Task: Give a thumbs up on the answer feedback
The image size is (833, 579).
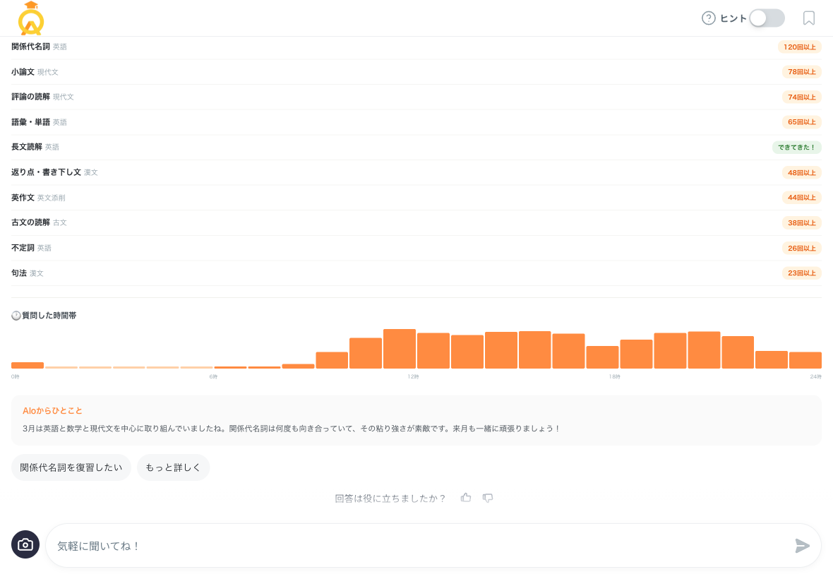Action: point(465,498)
